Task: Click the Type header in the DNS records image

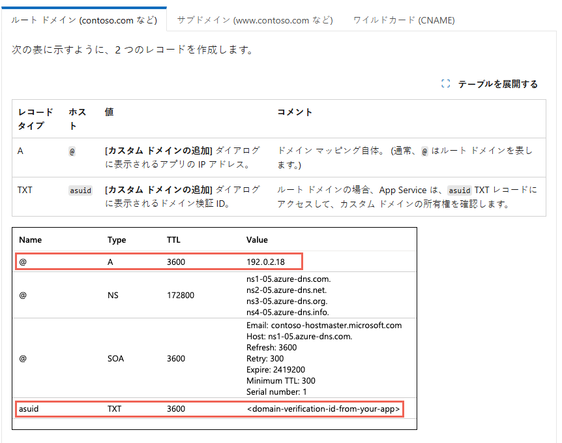Action: tap(117, 240)
